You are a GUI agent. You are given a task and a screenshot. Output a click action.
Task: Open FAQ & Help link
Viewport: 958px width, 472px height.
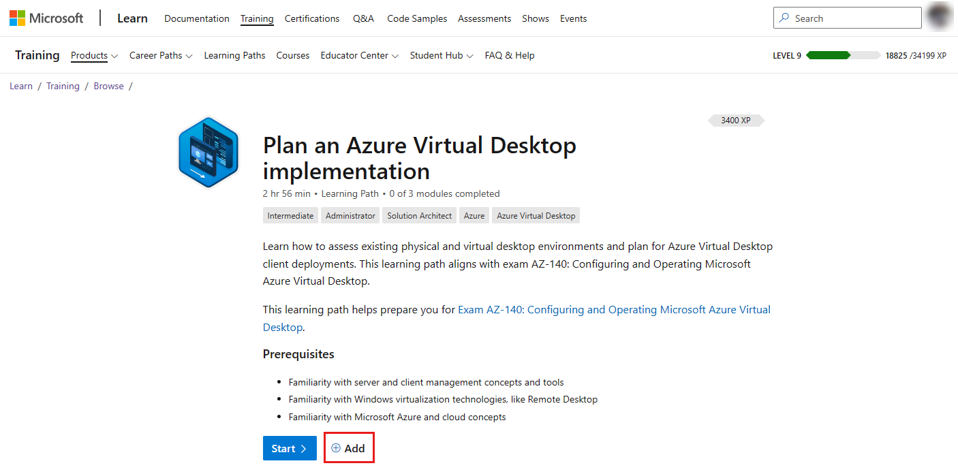click(510, 56)
